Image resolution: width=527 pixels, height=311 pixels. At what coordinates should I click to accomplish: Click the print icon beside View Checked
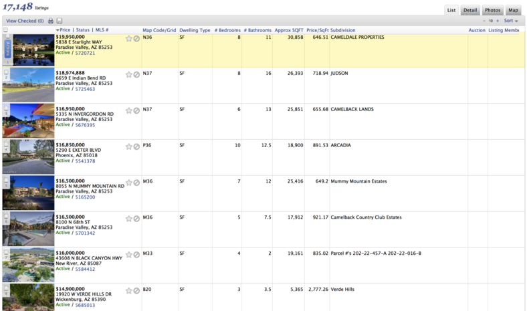51,21
